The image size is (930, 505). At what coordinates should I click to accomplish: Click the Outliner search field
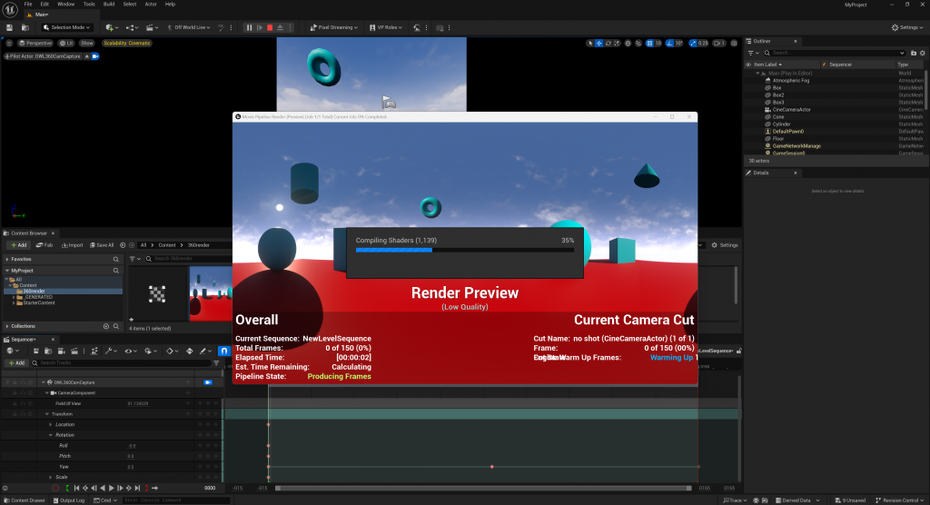[x=835, y=53]
